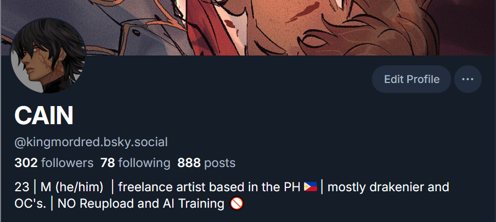Open CAIN's circular profile avatar
Screen dimensions: 496x222
(48, 56)
